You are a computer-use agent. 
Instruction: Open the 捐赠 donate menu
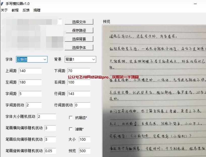tap(37, 10)
